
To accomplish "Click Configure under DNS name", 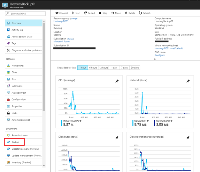I will point(159,55).
